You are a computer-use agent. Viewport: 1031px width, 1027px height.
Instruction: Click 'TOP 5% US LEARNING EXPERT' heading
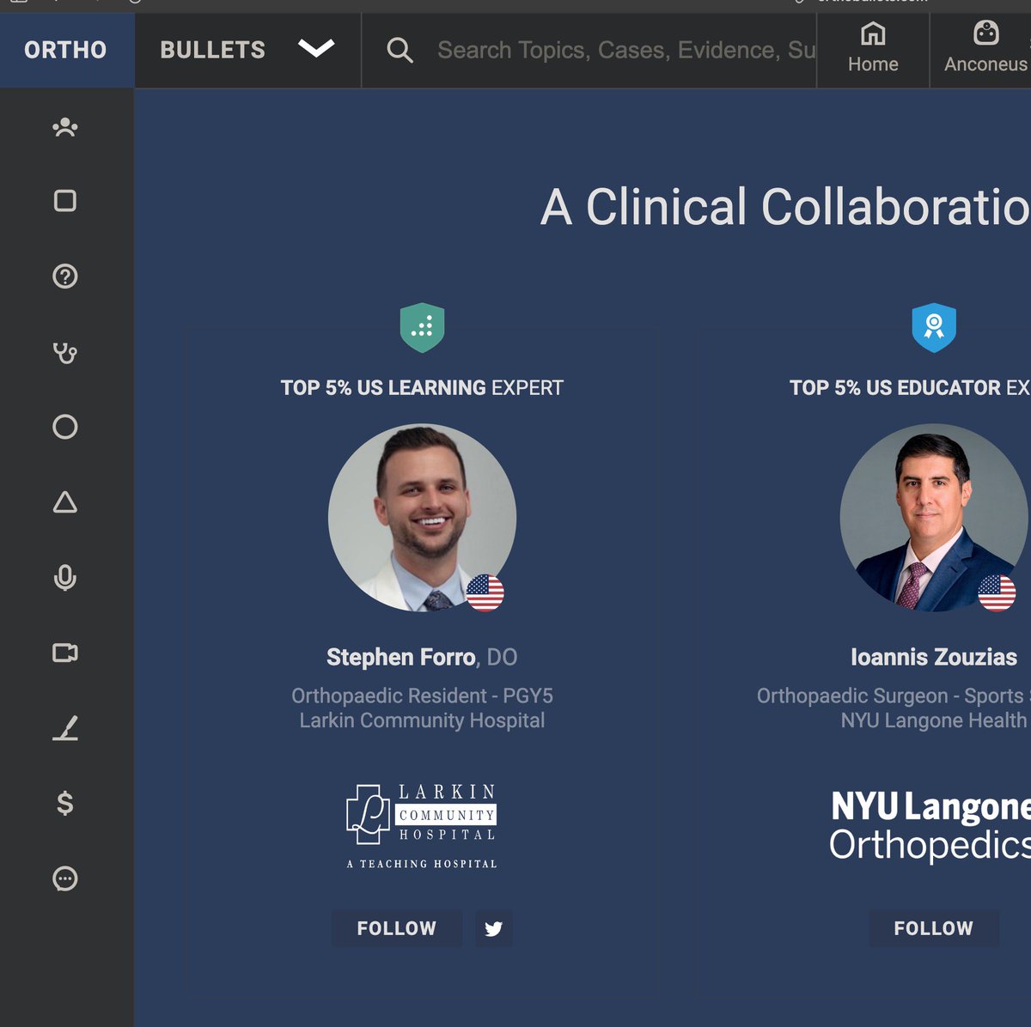click(x=422, y=388)
